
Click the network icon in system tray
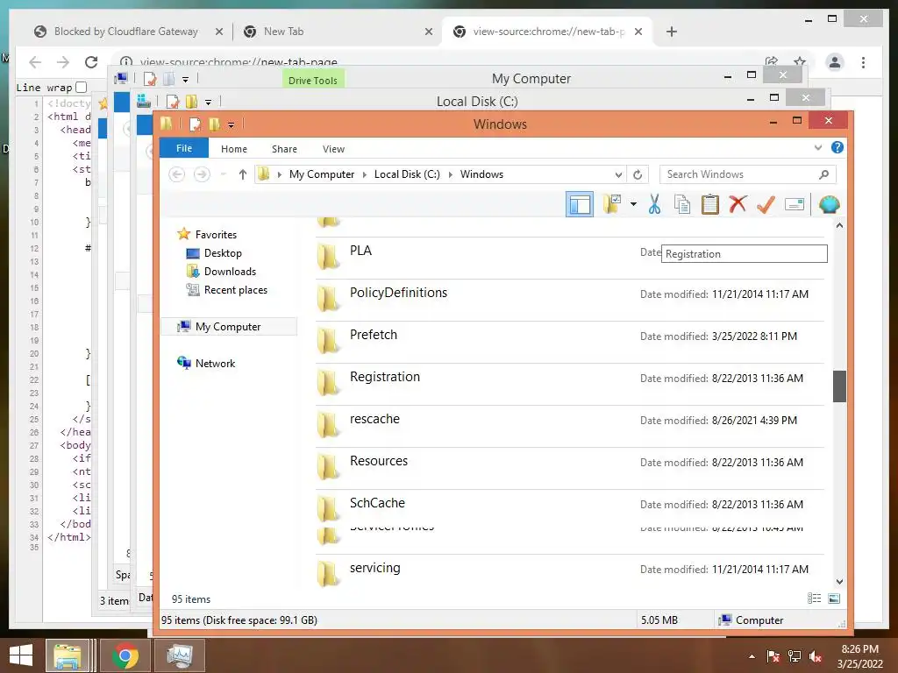pyautogui.click(x=795, y=656)
